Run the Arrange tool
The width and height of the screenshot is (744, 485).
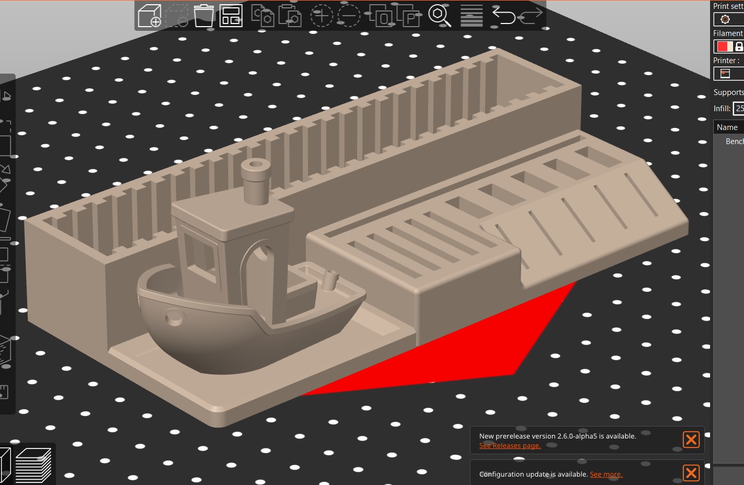[x=231, y=16]
